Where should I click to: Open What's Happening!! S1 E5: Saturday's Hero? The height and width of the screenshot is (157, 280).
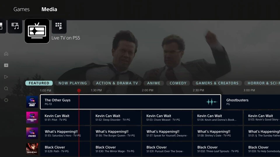(x=65, y=133)
